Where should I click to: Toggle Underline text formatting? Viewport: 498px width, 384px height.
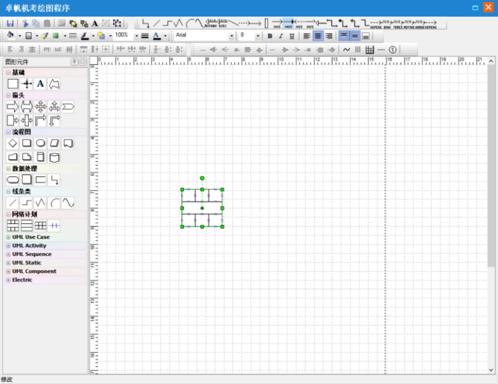[291, 36]
